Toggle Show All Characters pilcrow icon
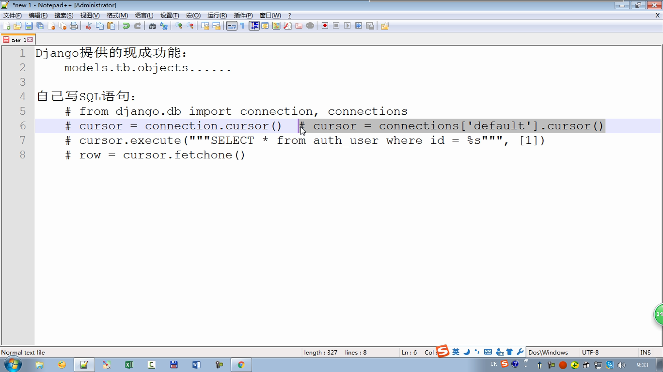This screenshot has width=663, height=372. (x=242, y=26)
